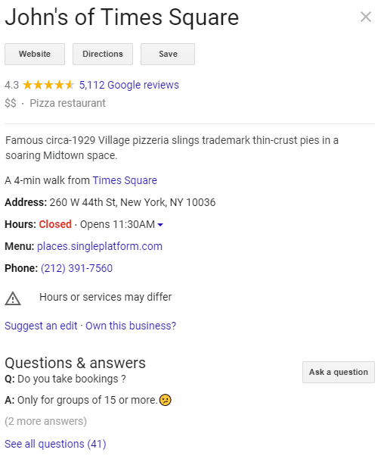This screenshot has width=381, height=462.
Task: Call the phone number (212) 391-7560
Action: (x=76, y=268)
